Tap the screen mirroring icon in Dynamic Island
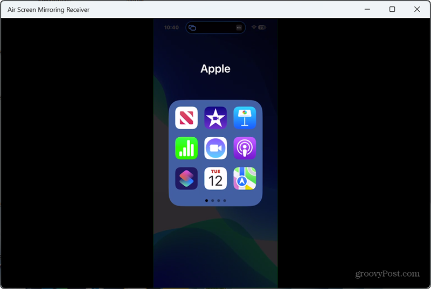 coord(192,27)
